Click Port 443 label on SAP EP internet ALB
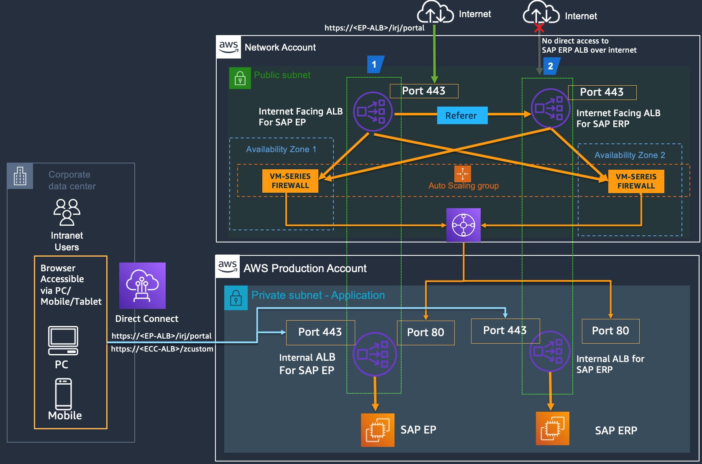 click(x=424, y=91)
